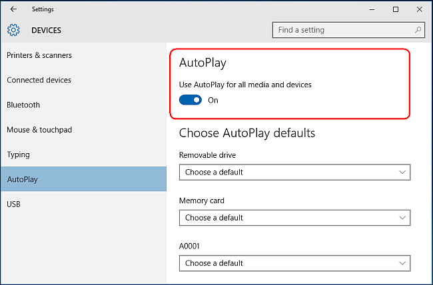This screenshot has width=433, height=285.
Task: Go to Connected devices section
Action: click(x=39, y=80)
